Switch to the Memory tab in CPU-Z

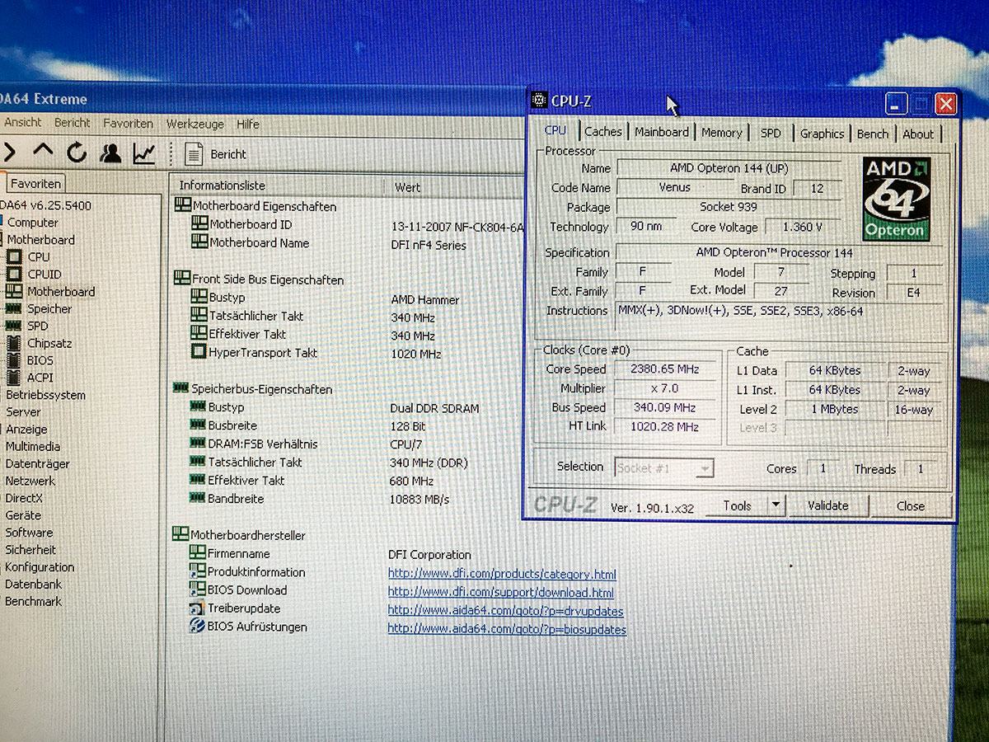coord(722,132)
